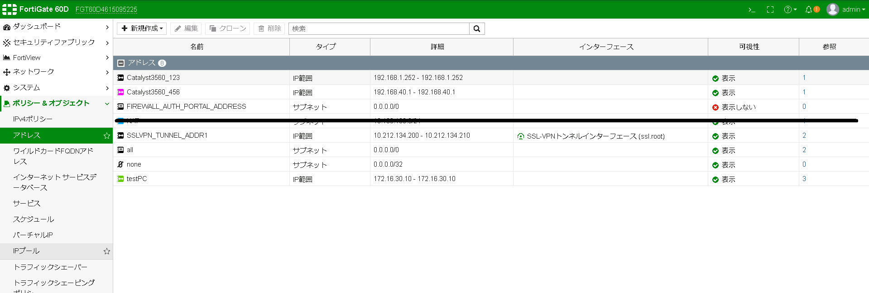Image resolution: width=869 pixels, height=293 pixels.
Task: Open the 新規作成 dropdown
Action: [142, 28]
